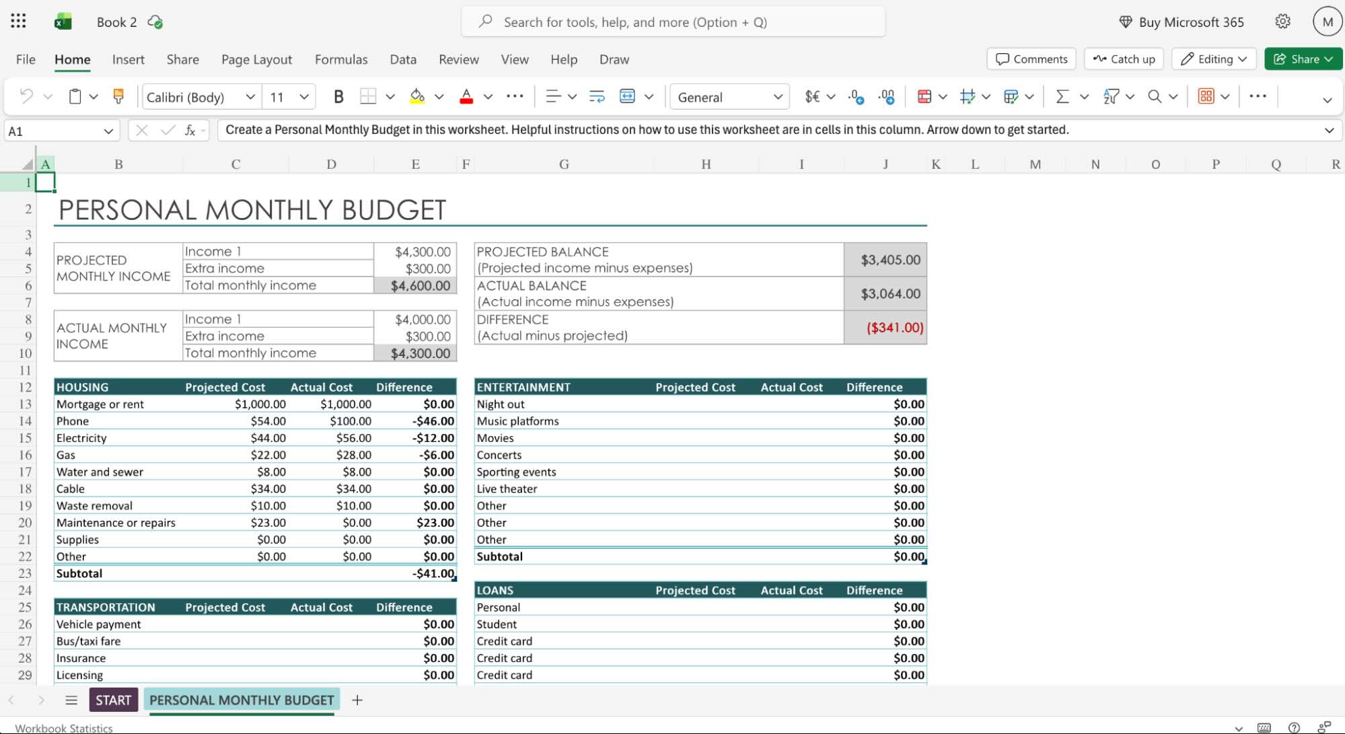1345x734 pixels.
Task: Go to the Data tab
Action: (403, 59)
